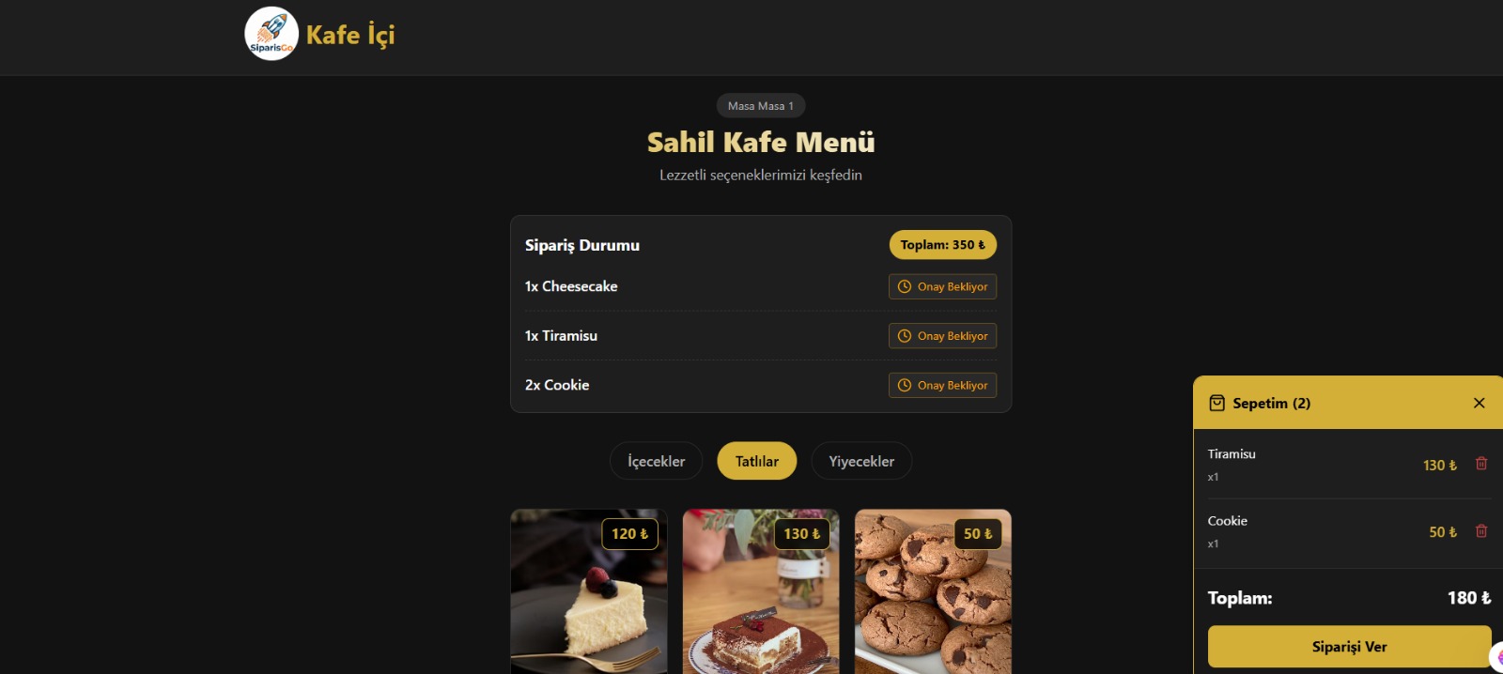This screenshot has width=1503, height=674.
Task: Click the clock icon on Cookie status
Action: point(905,385)
